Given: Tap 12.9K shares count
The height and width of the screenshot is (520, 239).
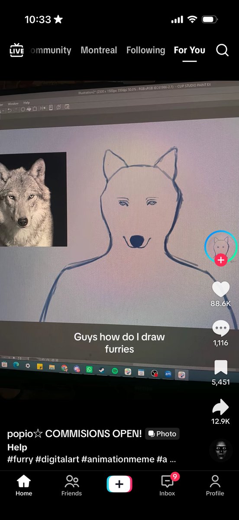Looking at the screenshot, I should (221, 421).
